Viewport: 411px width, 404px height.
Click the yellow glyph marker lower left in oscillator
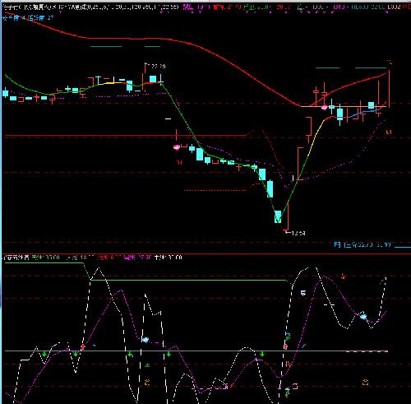click(147, 382)
